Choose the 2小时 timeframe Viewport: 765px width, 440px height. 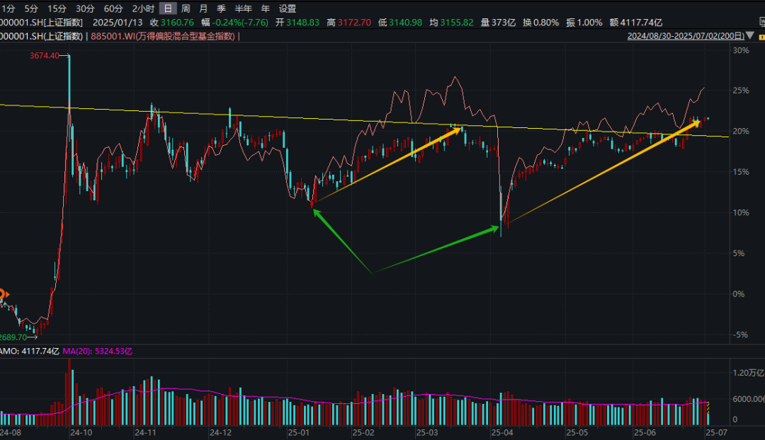143,8
